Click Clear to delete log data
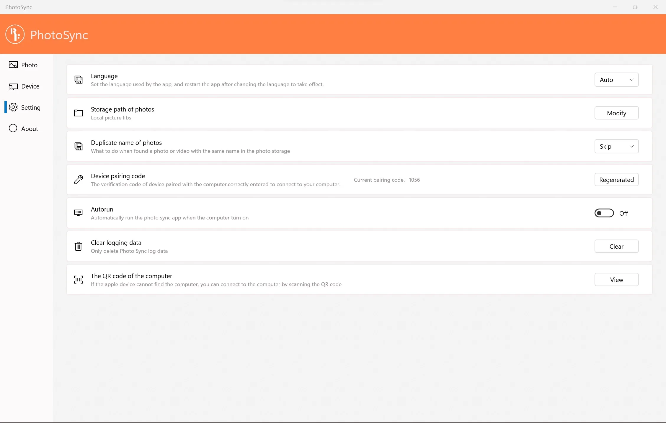The width and height of the screenshot is (666, 423). (616, 246)
